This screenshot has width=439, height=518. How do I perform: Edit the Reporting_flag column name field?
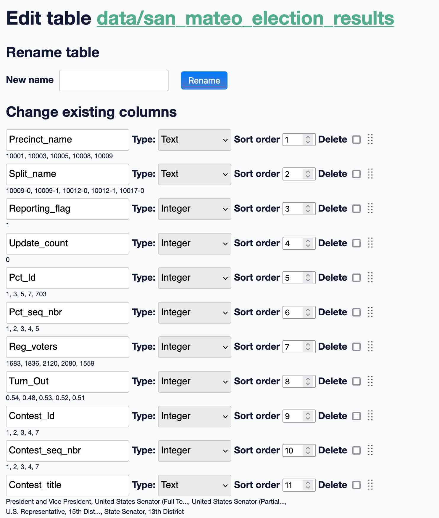[x=67, y=209]
